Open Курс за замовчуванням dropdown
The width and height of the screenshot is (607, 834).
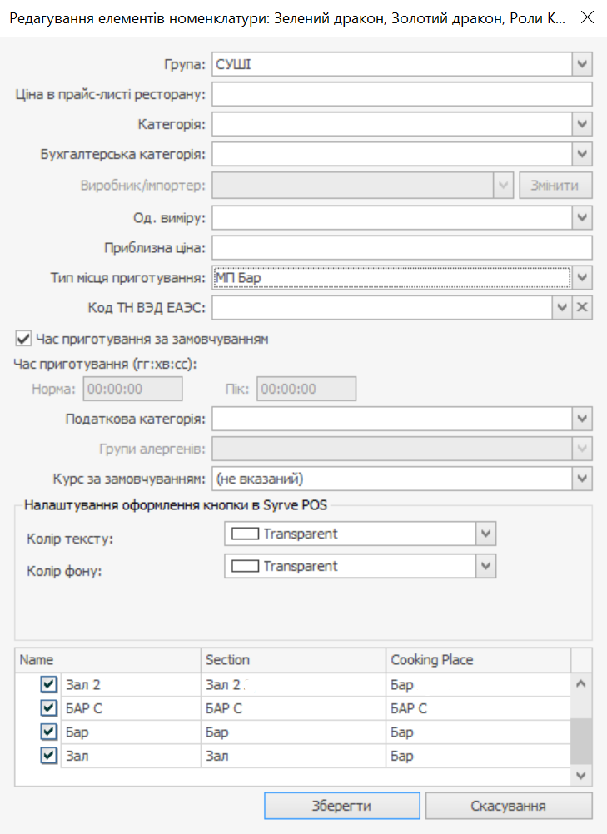click(582, 479)
